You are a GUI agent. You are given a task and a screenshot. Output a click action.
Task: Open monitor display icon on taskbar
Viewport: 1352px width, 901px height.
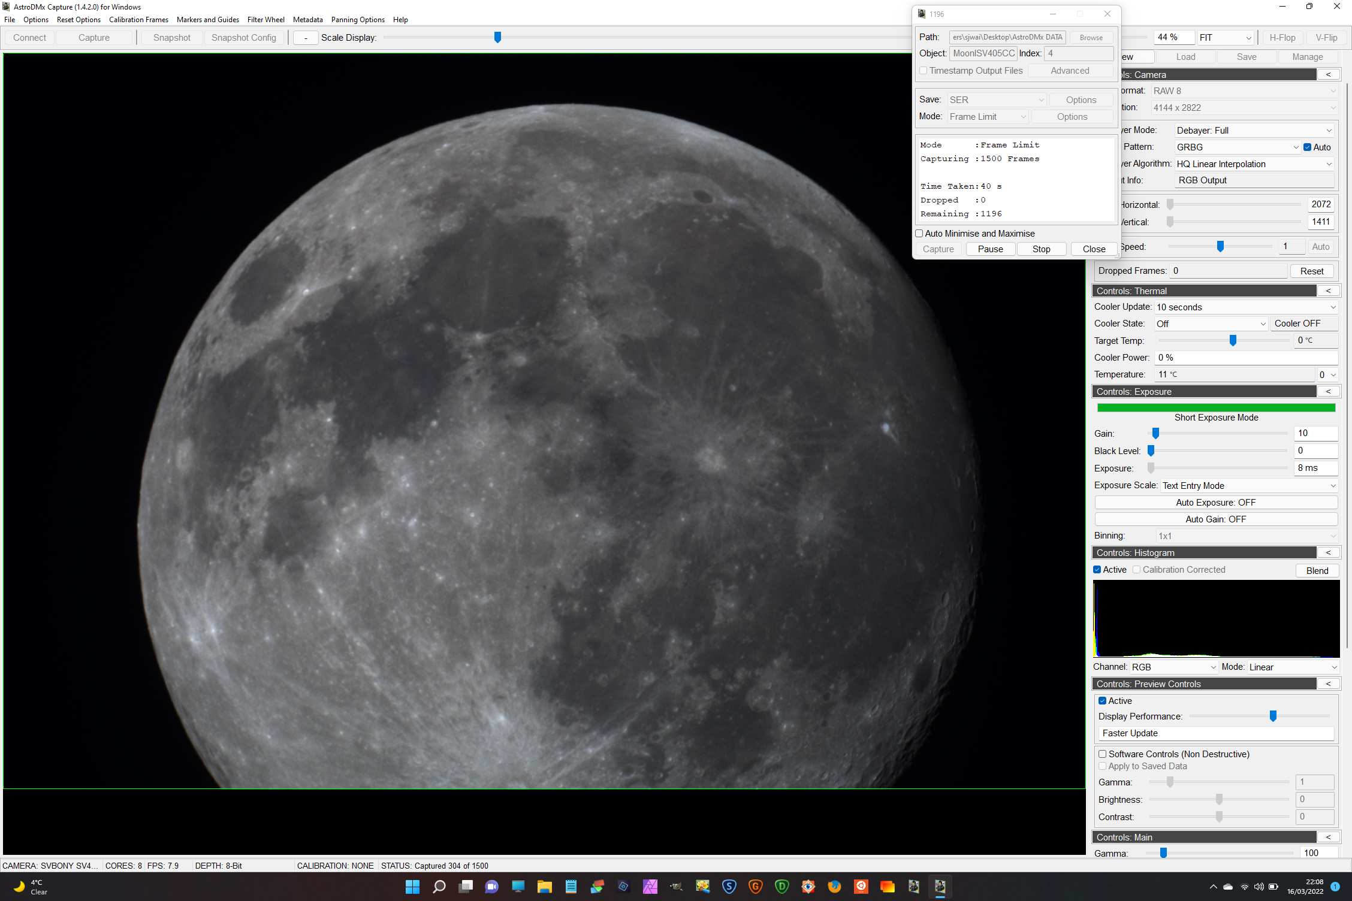click(518, 887)
